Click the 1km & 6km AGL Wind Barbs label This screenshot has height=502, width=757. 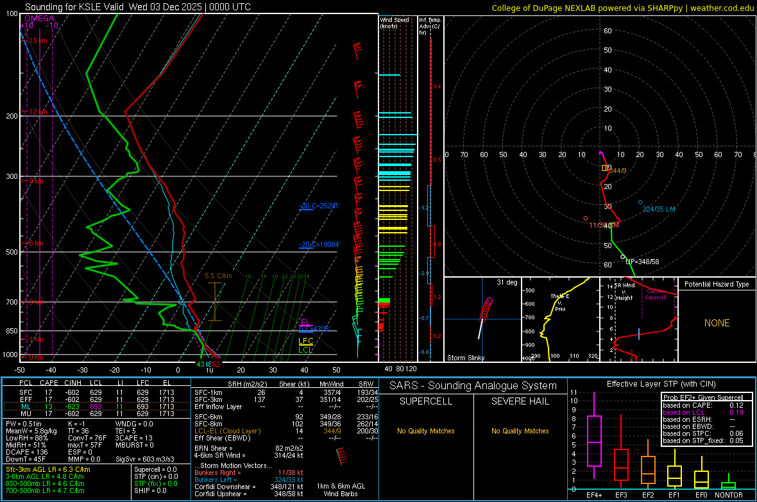click(341, 490)
